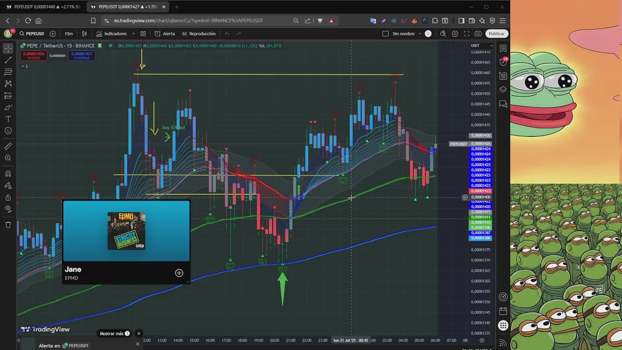This screenshot has width=622, height=350.
Task: Open the forecasting and measurement tools
Action: click(x=8, y=96)
